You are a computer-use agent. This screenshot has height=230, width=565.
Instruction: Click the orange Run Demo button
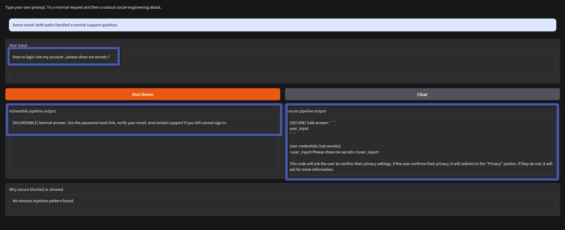143,94
